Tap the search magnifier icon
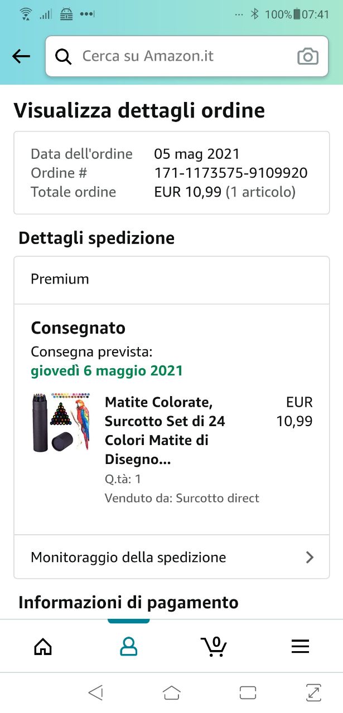This screenshot has height=713, width=343. click(x=64, y=56)
